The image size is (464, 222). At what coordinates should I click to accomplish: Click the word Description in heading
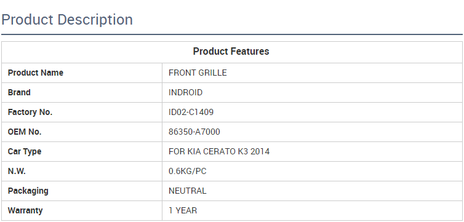[95, 20]
